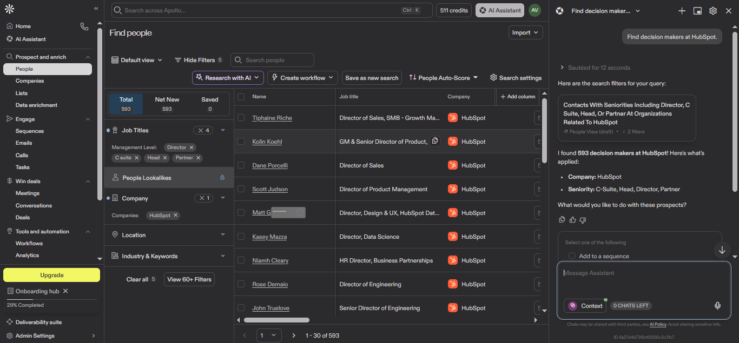Start a new chat with plus icon
739x343 pixels.
pos(682,11)
